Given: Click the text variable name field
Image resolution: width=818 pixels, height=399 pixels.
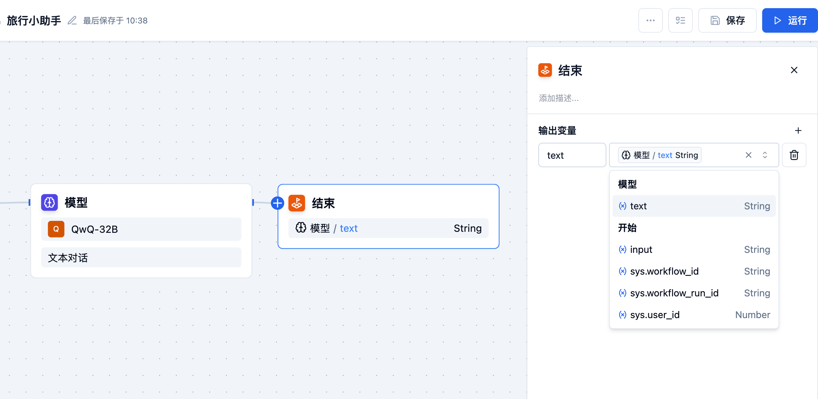Looking at the screenshot, I should pos(572,155).
